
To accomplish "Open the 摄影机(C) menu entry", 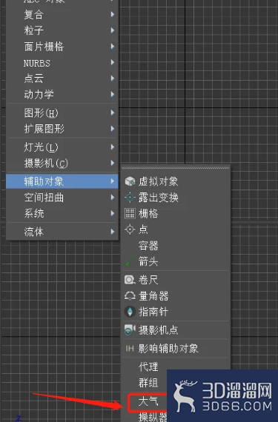I will pyautogui.click(x=62, y=163).
